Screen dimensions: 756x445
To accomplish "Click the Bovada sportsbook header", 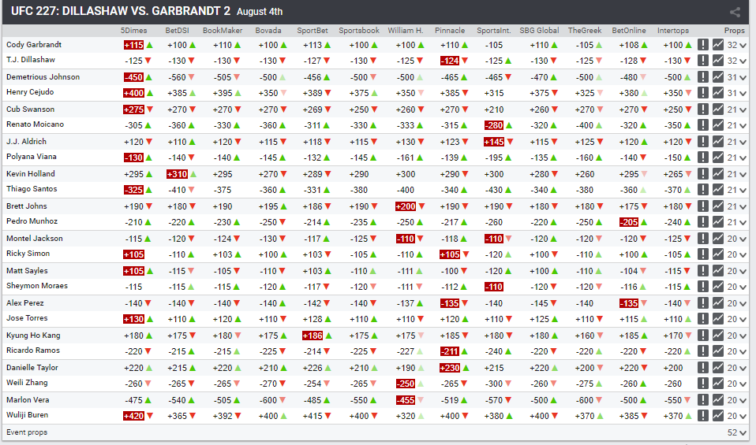I will [x=268, y=30].
